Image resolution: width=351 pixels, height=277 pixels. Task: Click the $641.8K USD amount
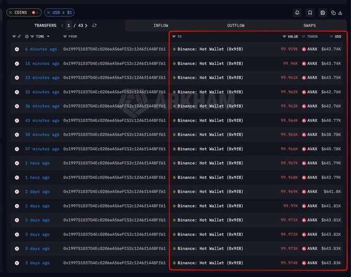[332, 192]
